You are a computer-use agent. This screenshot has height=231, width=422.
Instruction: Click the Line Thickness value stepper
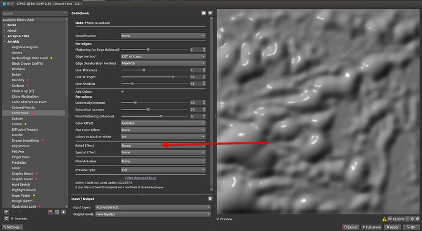pyautogui.click(x=204, y=70)
